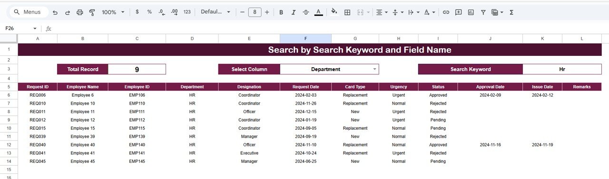
Task: Insert a link
Action: (446, 12)
